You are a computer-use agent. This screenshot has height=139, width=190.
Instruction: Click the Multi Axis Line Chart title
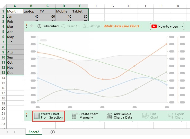[x=122, y=26]
